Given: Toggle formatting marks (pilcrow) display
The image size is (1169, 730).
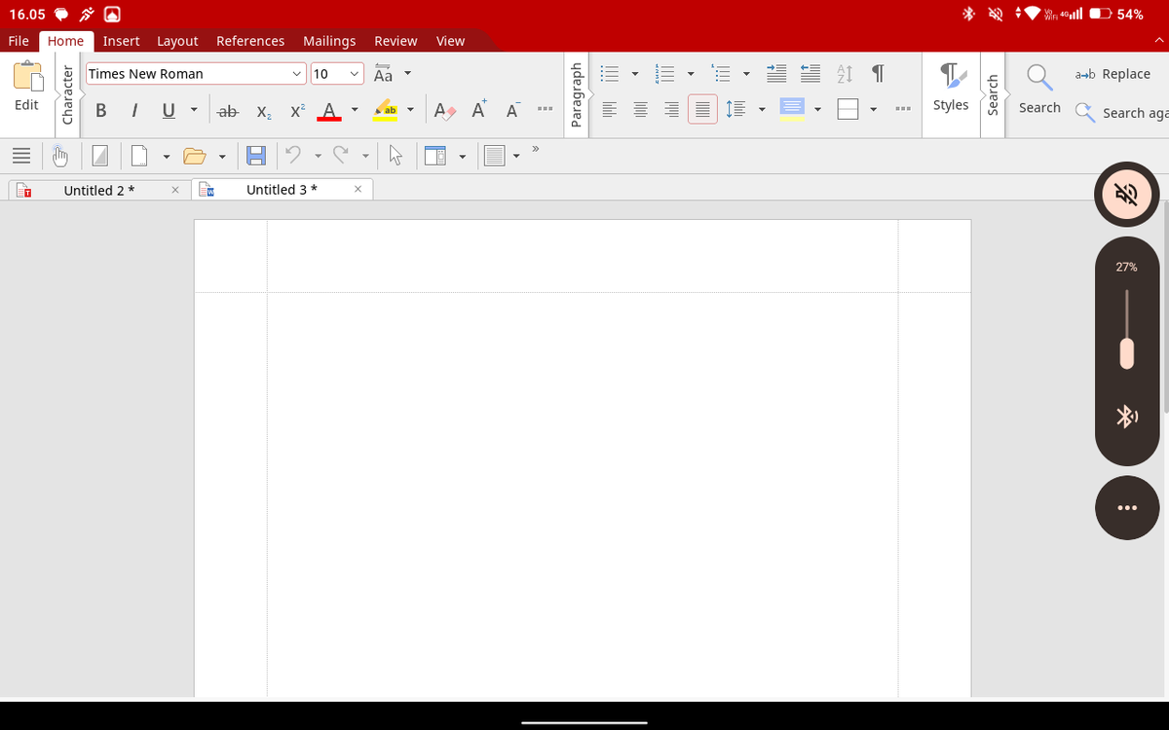Looking at the screenshot, I should 878,74.
